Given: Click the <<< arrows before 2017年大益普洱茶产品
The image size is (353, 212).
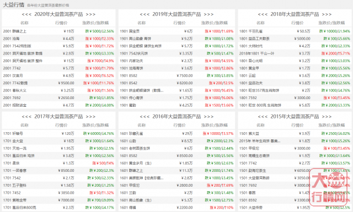Looking at the screenshot, I should (x=26, y=117).
